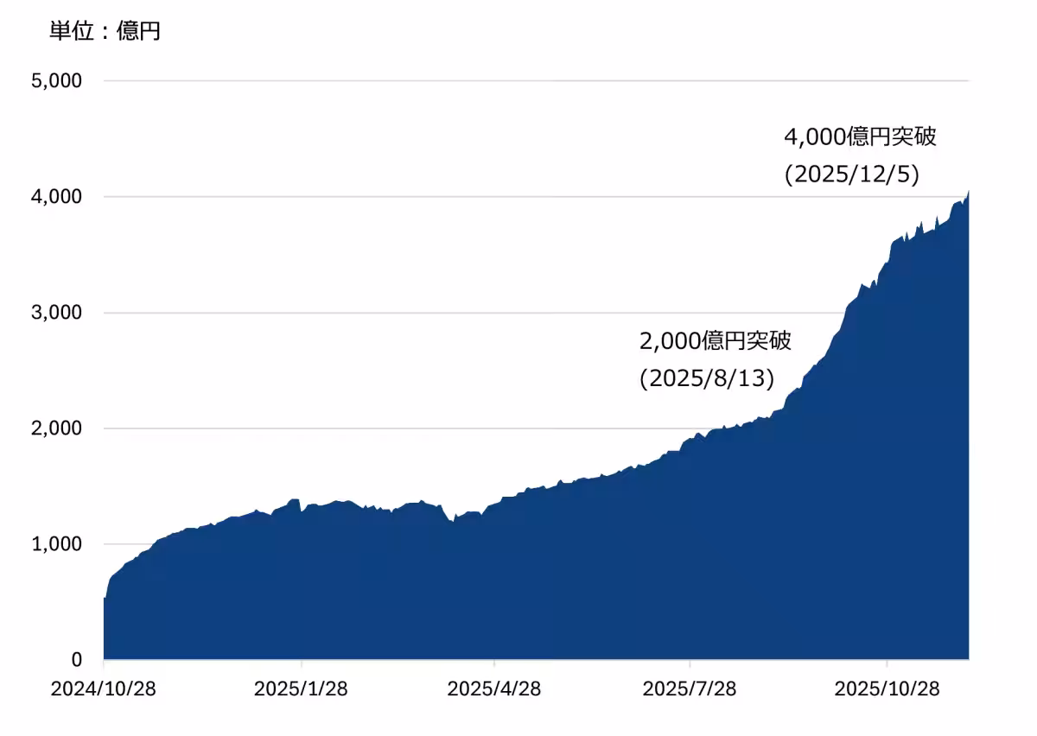
Task: Select the 2025/10/28 date label
Action: pos(887,689)
